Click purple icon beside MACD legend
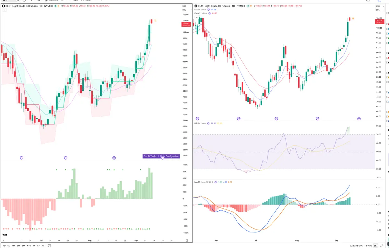Image resolution: width=389 pixels, height=248 pixels. (x=216, y=182)
